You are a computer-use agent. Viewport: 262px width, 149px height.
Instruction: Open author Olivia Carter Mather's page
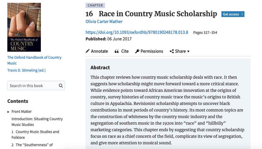pos(104,22)
